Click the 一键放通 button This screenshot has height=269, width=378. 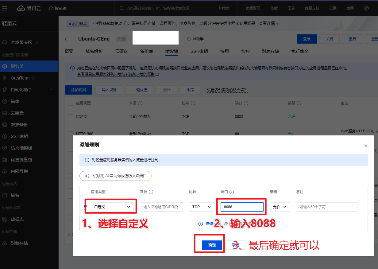click(x=140, y=90)
